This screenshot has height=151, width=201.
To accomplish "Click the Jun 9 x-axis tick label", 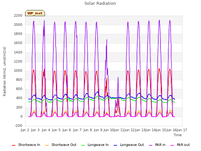I will 98,130.
